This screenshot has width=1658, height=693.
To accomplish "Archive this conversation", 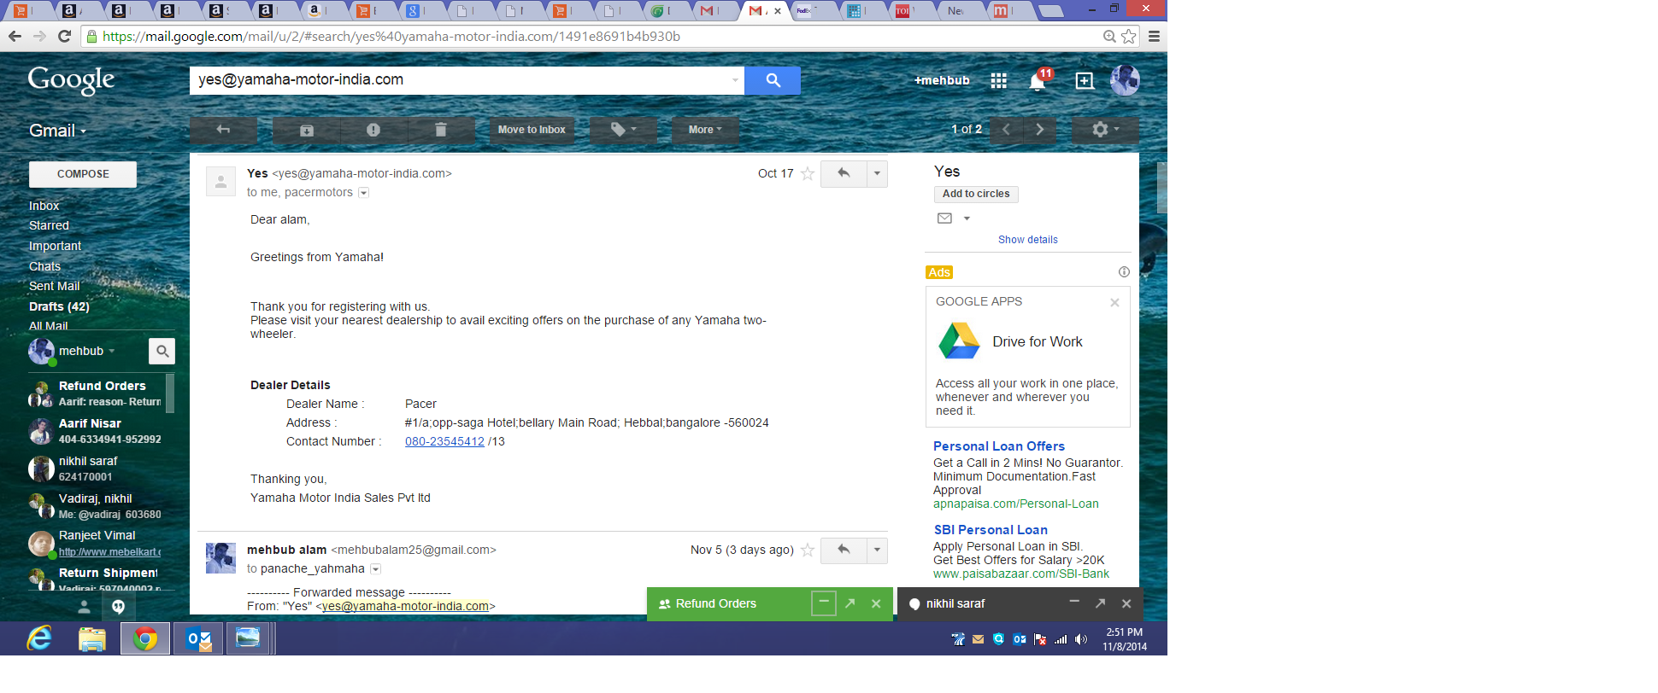I will click(307, 130).
